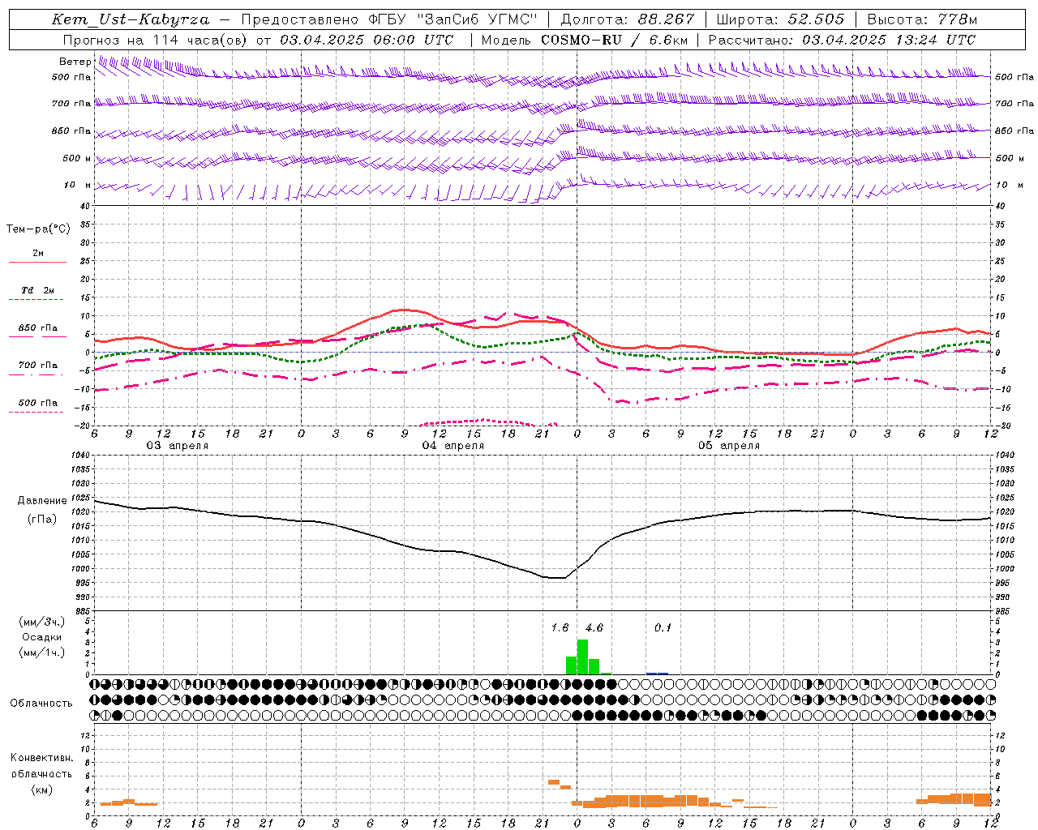Click the 1.6 precipitation total value

click(x=560, y=627)
